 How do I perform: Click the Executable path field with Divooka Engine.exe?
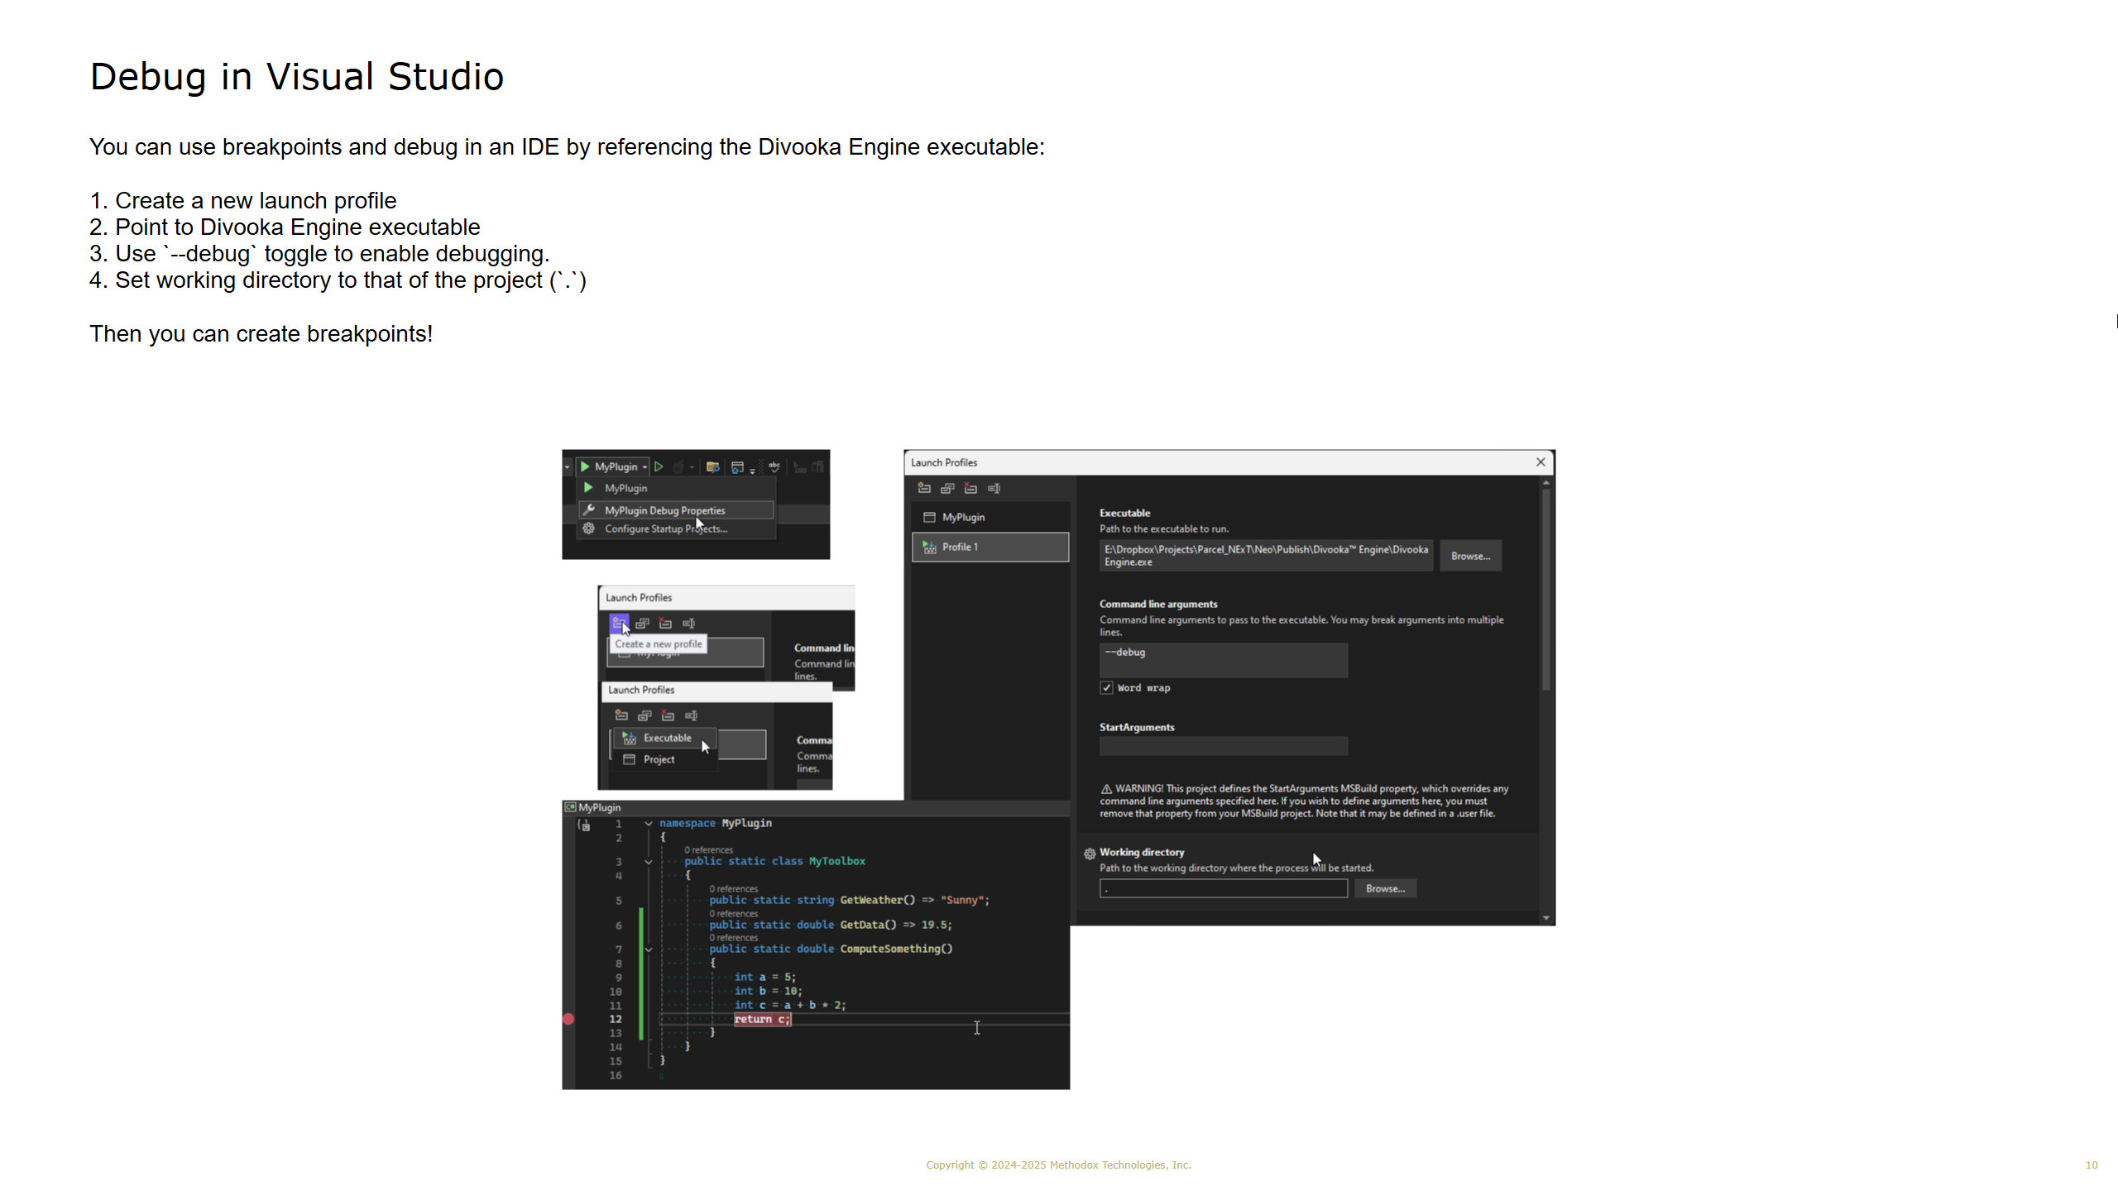(1266, 556)
